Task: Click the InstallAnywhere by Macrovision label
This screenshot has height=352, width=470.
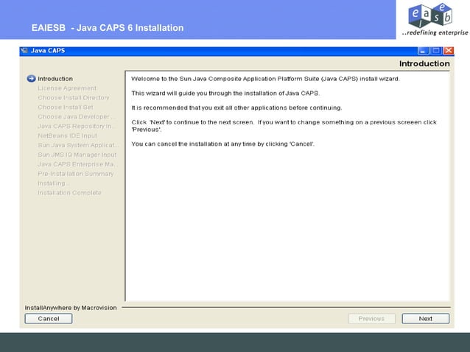Action: pyautogui.click(x=71, y=308)
